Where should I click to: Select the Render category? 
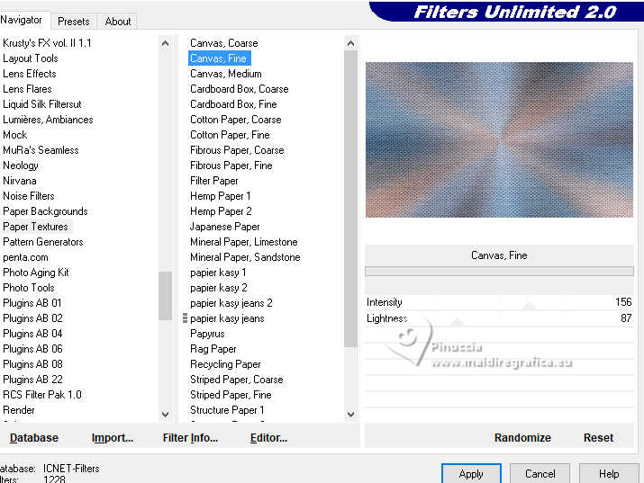tap(19, 410)
